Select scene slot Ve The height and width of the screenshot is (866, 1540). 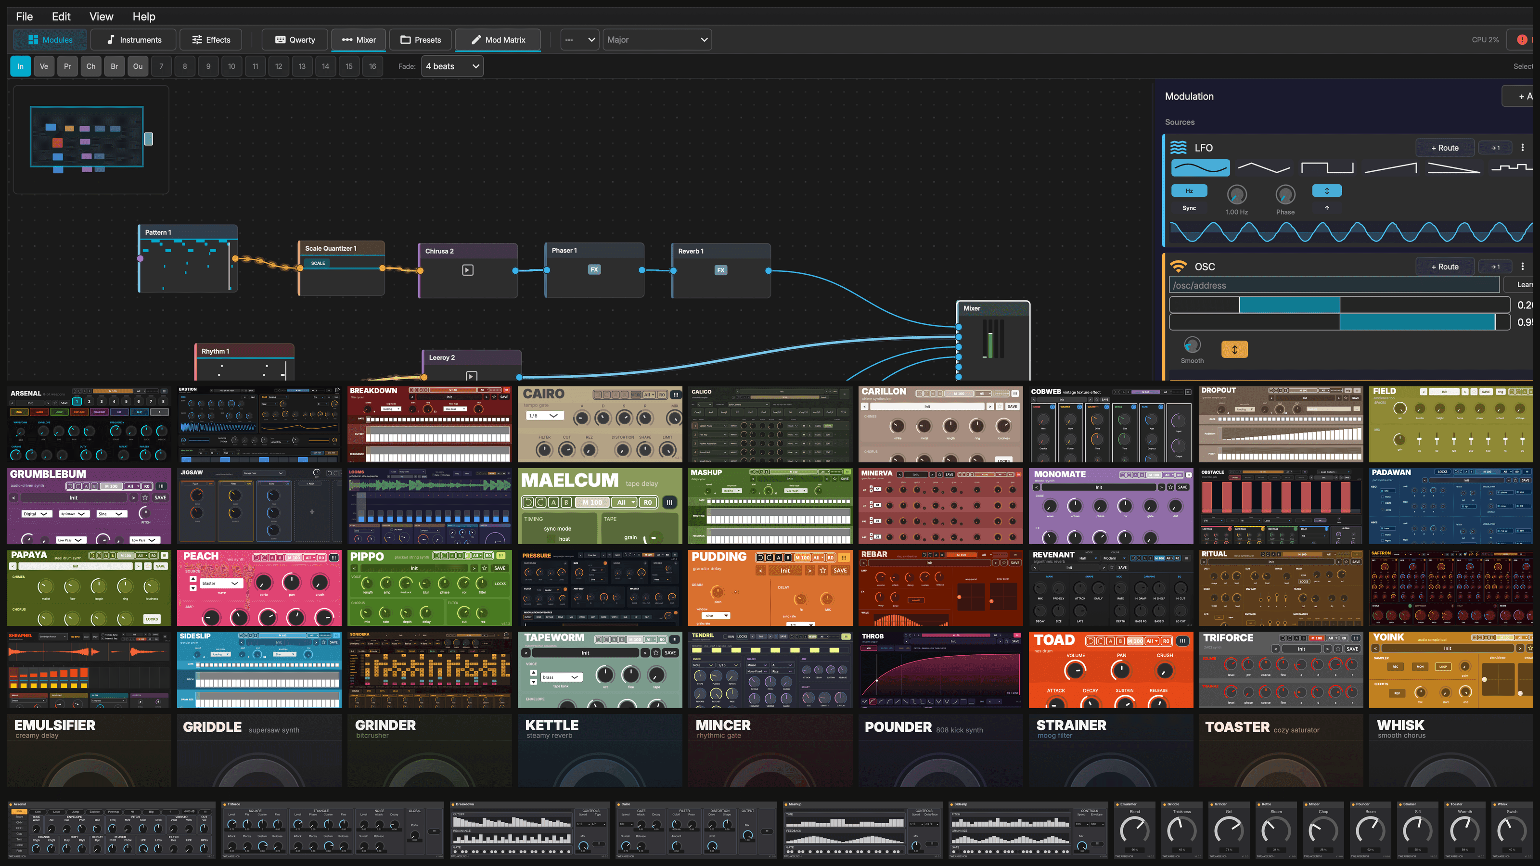pos(44,66)
